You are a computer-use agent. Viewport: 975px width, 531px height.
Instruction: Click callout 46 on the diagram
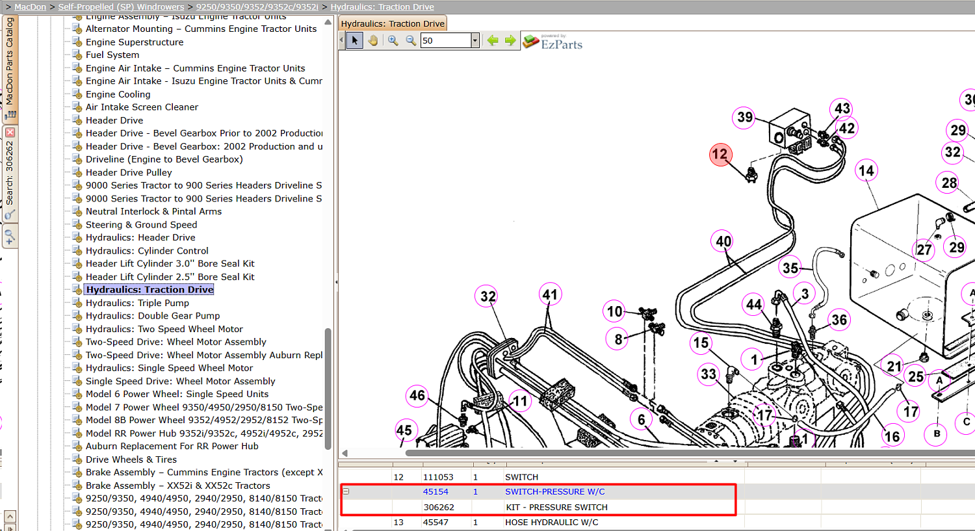coord(417,396)
